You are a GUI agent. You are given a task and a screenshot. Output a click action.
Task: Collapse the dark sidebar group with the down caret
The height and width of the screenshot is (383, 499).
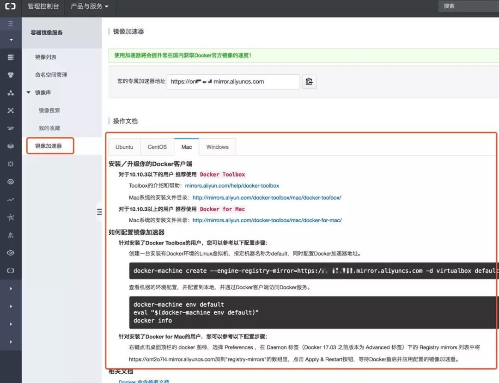click(11, 40)
